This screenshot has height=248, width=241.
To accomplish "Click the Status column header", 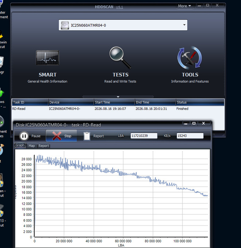I will click(200, 102).
